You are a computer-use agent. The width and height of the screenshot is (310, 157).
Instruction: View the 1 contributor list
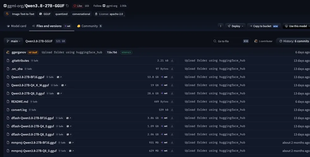click(x=263, y=41)
